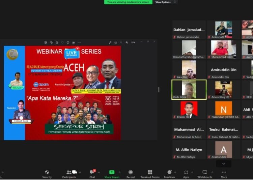Show image info in photo viewer
The image size is (253, 180).
point(68,42)
